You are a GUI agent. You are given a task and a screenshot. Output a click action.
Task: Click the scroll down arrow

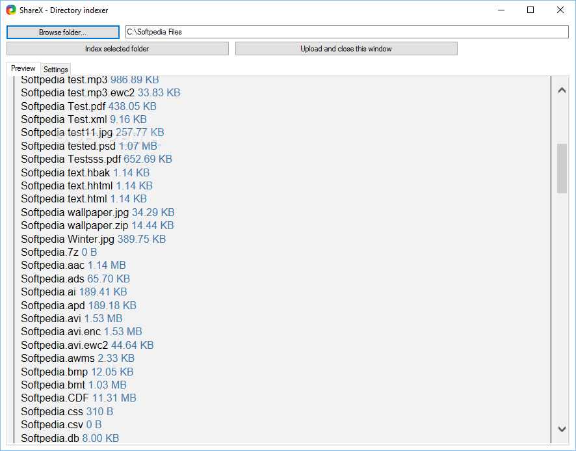(562, 429)
